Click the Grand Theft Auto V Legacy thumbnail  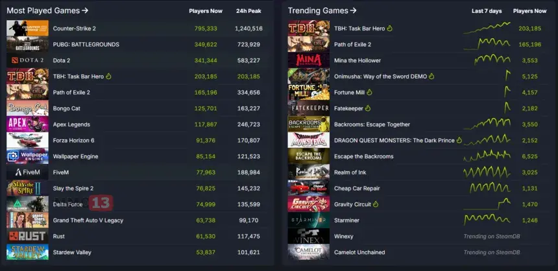coord(27,220)
